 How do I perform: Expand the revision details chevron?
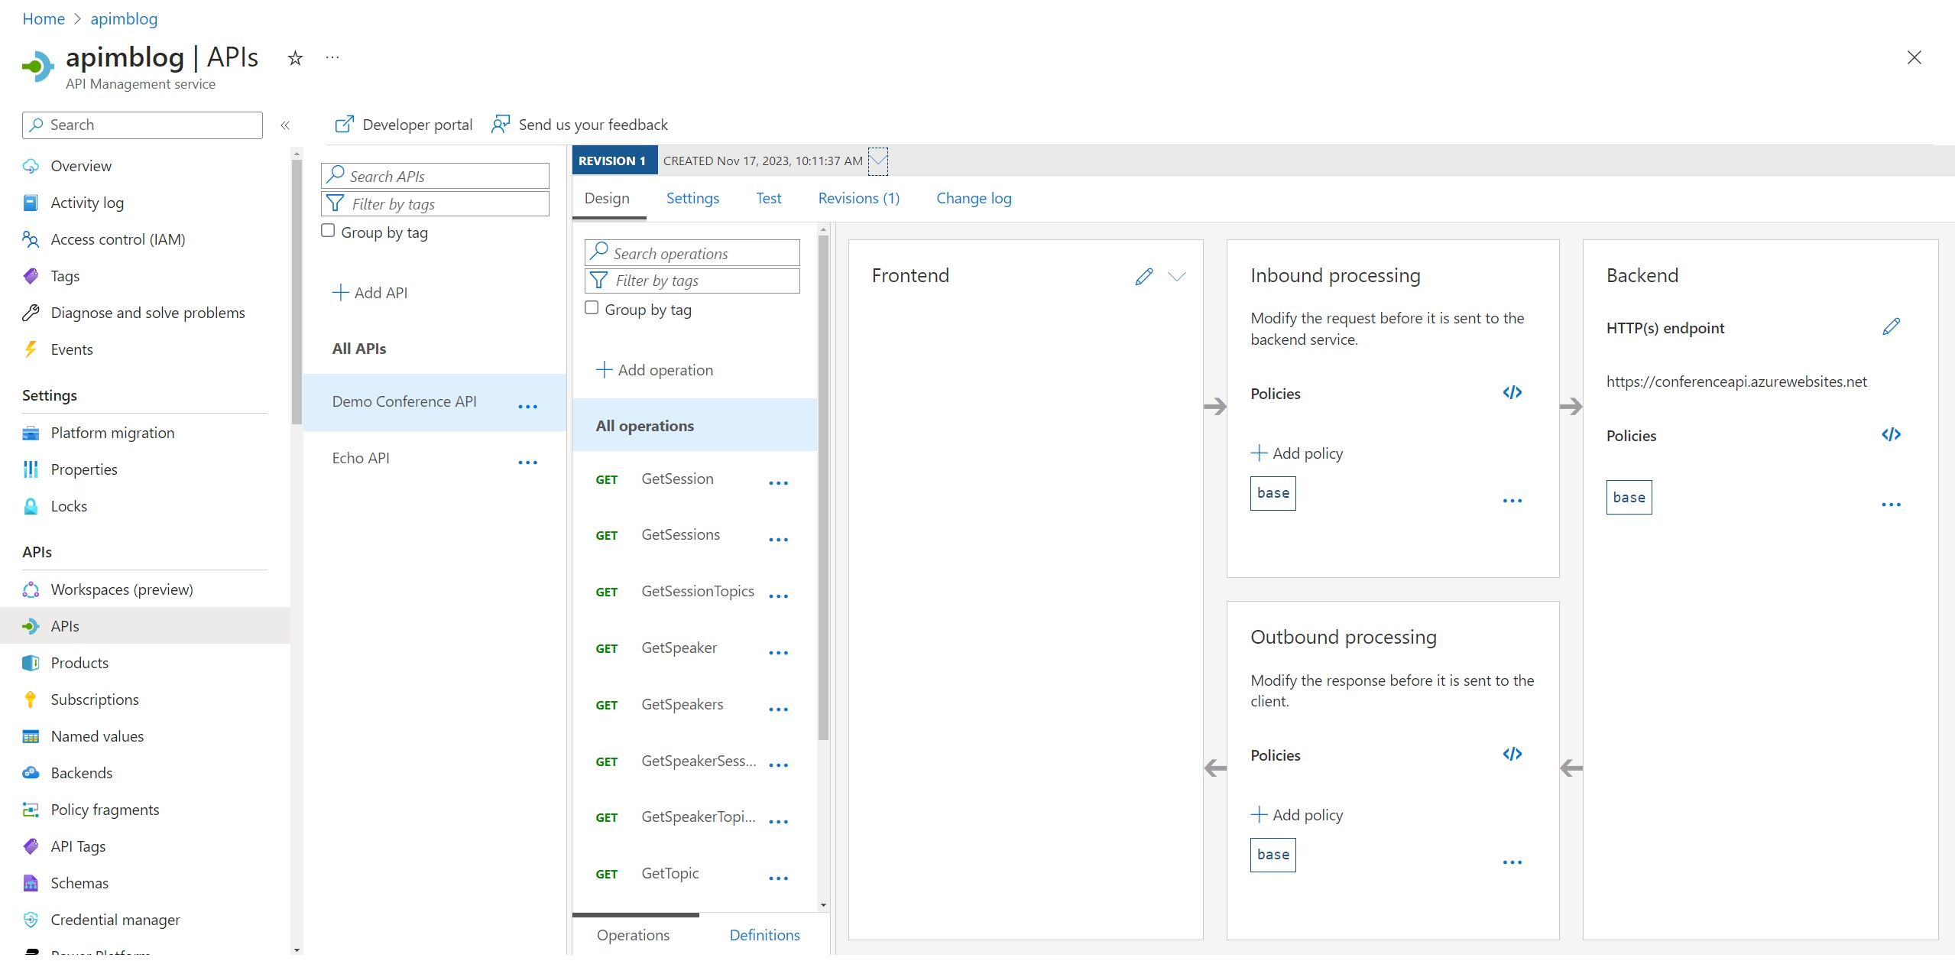click(x=877, y=161)
